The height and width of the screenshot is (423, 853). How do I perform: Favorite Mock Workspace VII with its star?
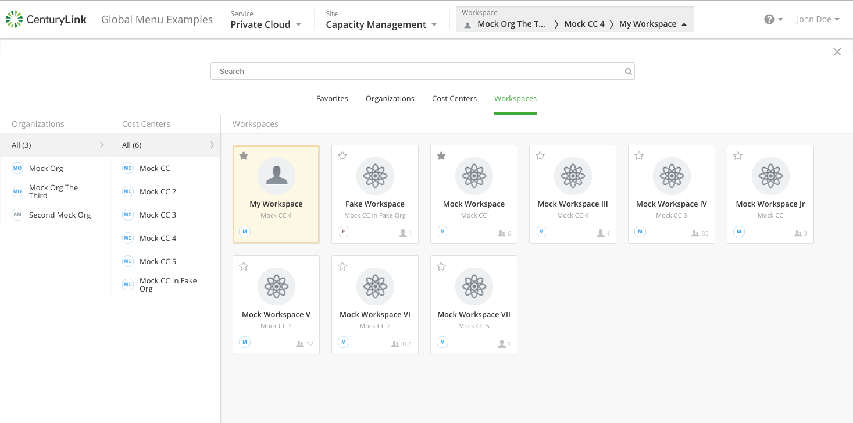(x=441, y=266)
